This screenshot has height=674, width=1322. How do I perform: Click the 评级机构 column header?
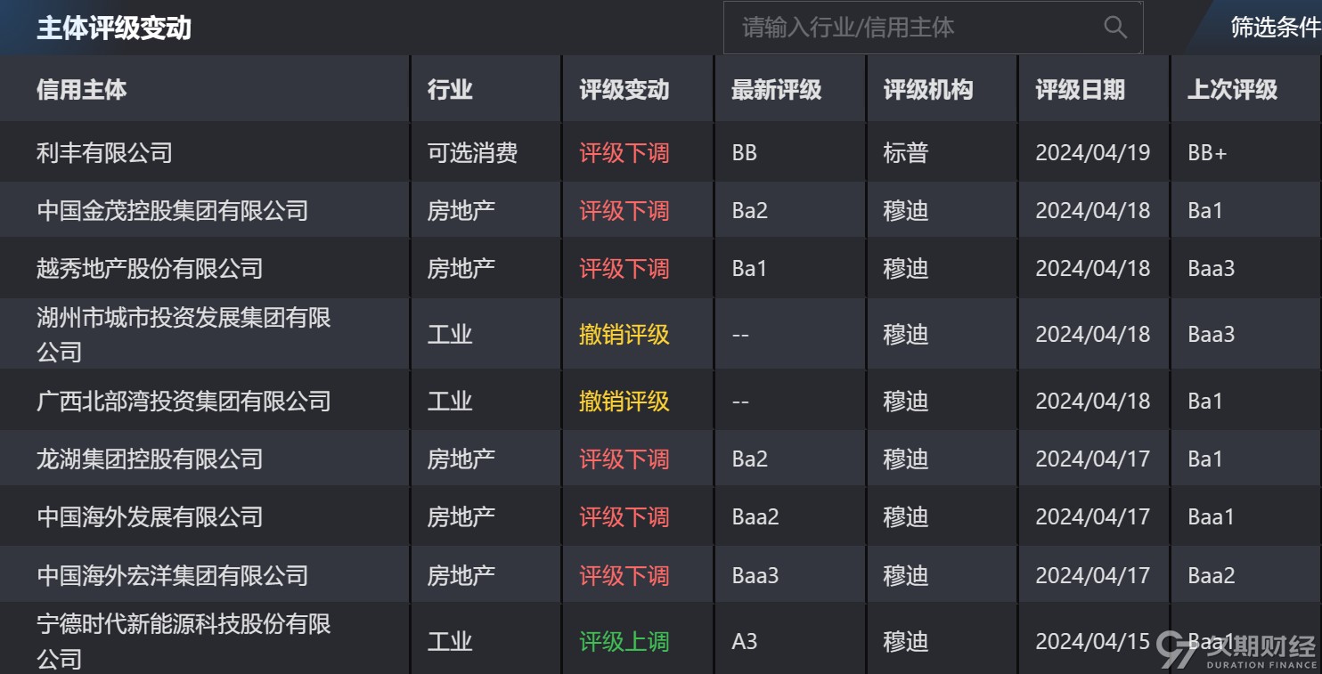[928, 90]
